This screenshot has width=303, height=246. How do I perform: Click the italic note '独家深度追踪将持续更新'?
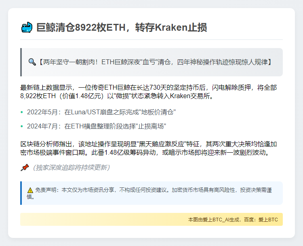point(71,168)
